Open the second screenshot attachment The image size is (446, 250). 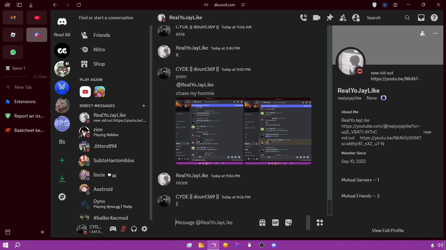point(278,131)
